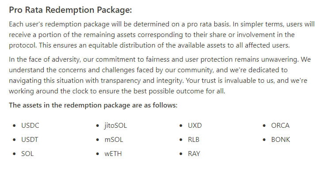Click the SOL asset entry

pos(27,154)
